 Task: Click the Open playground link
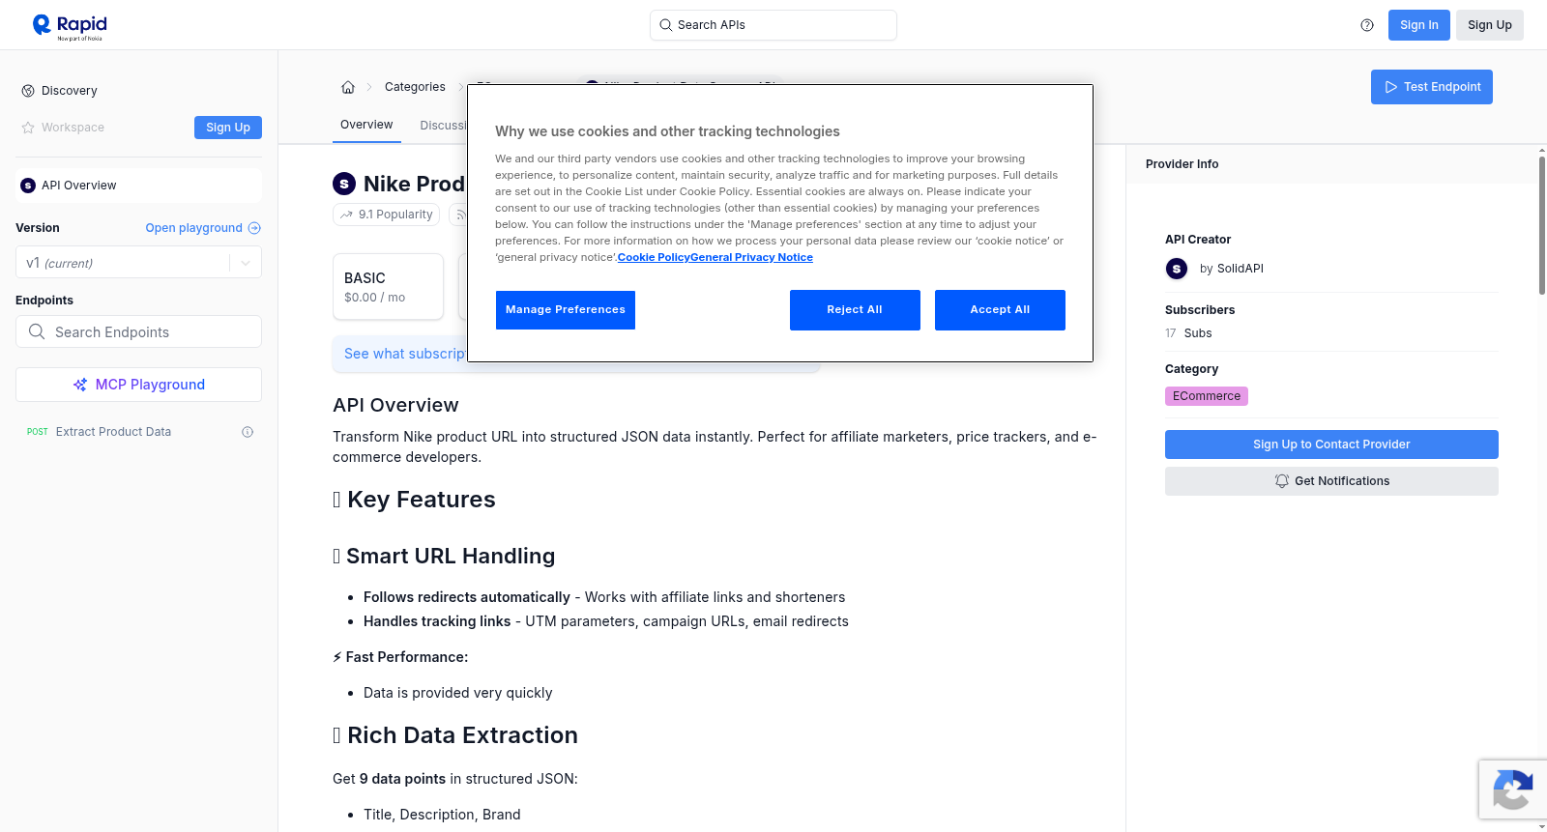click(194, 228)
